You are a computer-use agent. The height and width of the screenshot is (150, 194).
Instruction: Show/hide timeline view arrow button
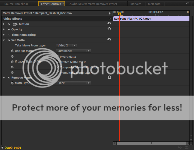110,13
